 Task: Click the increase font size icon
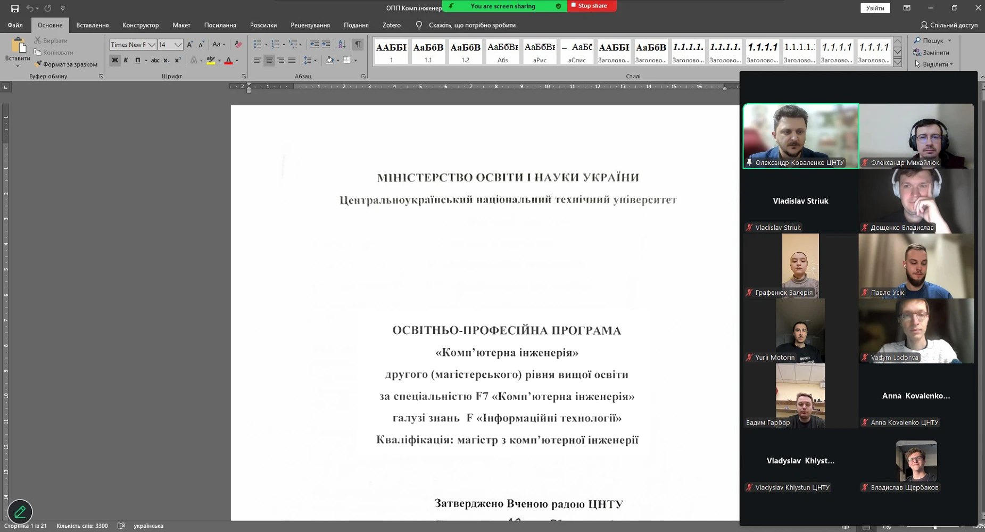tap(190, 45)
